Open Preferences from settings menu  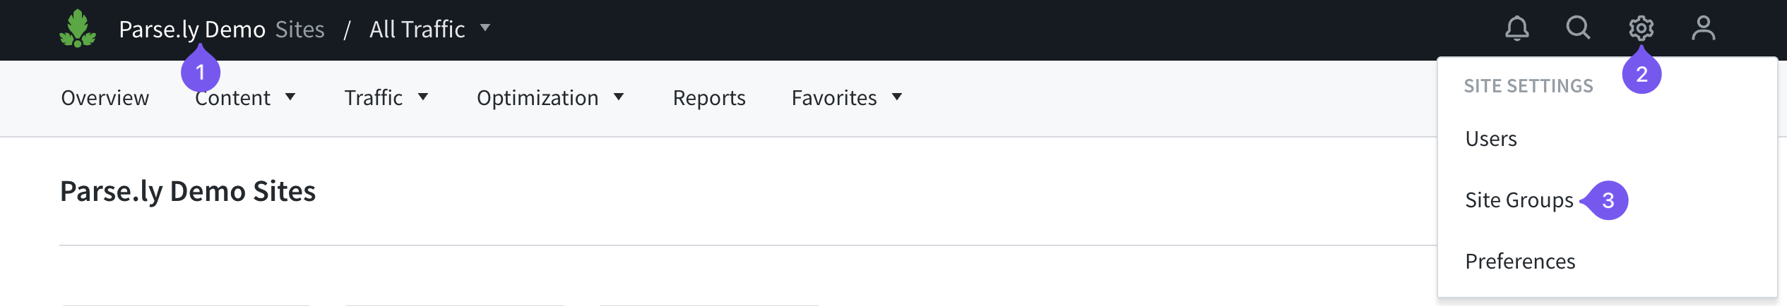(x=1520, y=262)
